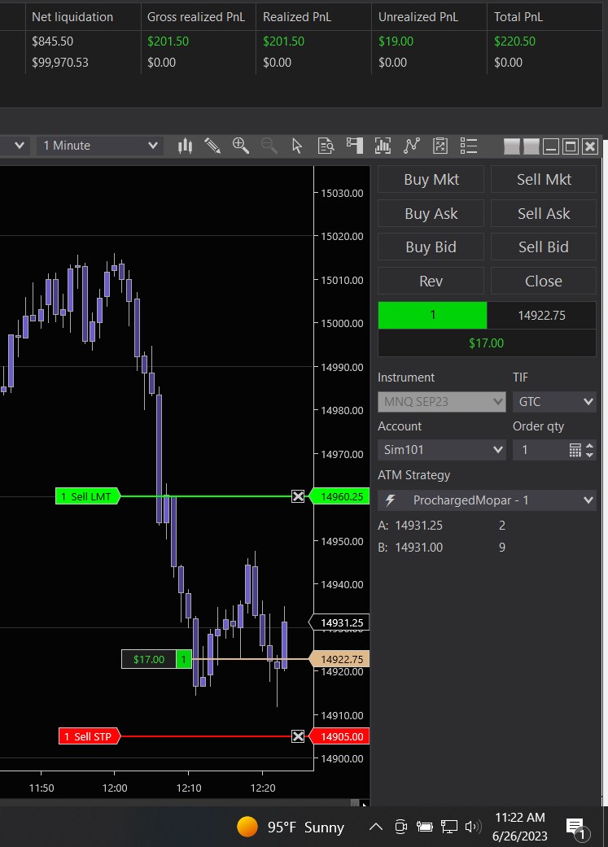Show hidden tray icons chevron
This screenshot has height=847, width=608.
coord(375,827)
